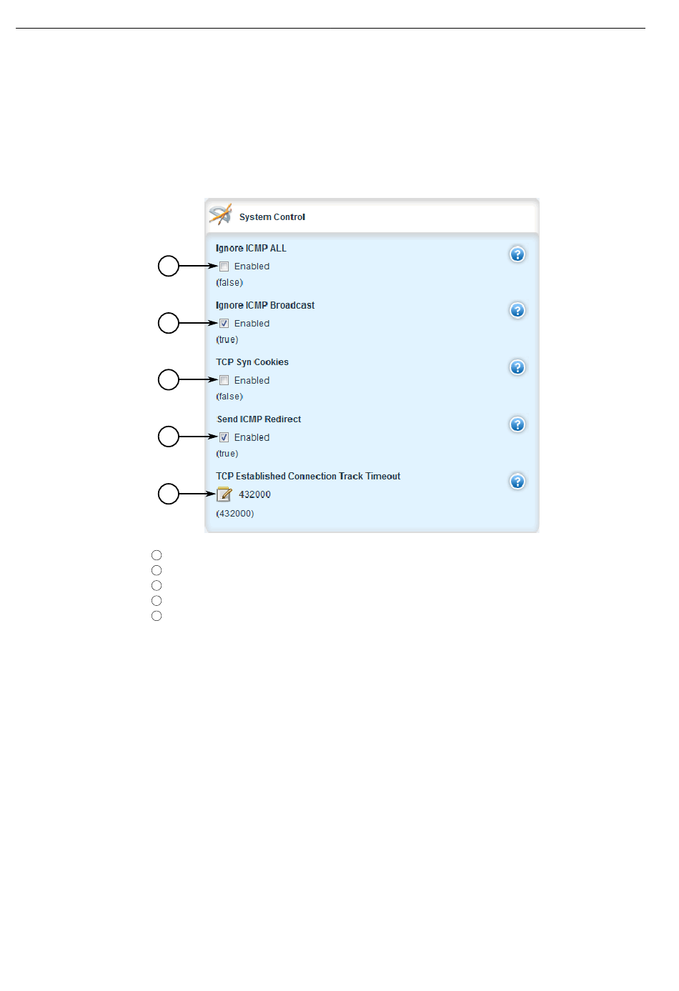View help for Send ICMP Redirect
This screenshot has height=991, width=679.
(517, 424)
